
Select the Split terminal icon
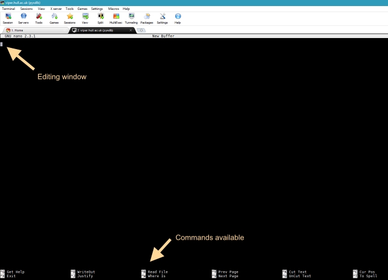[x=100, y=18]
